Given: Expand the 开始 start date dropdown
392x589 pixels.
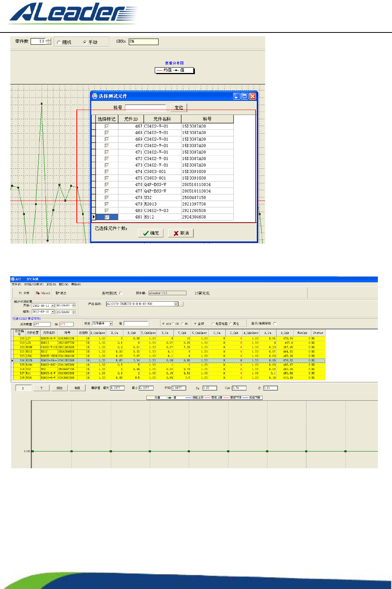Looking at the screenshot, I should click(x=53, y=306).
